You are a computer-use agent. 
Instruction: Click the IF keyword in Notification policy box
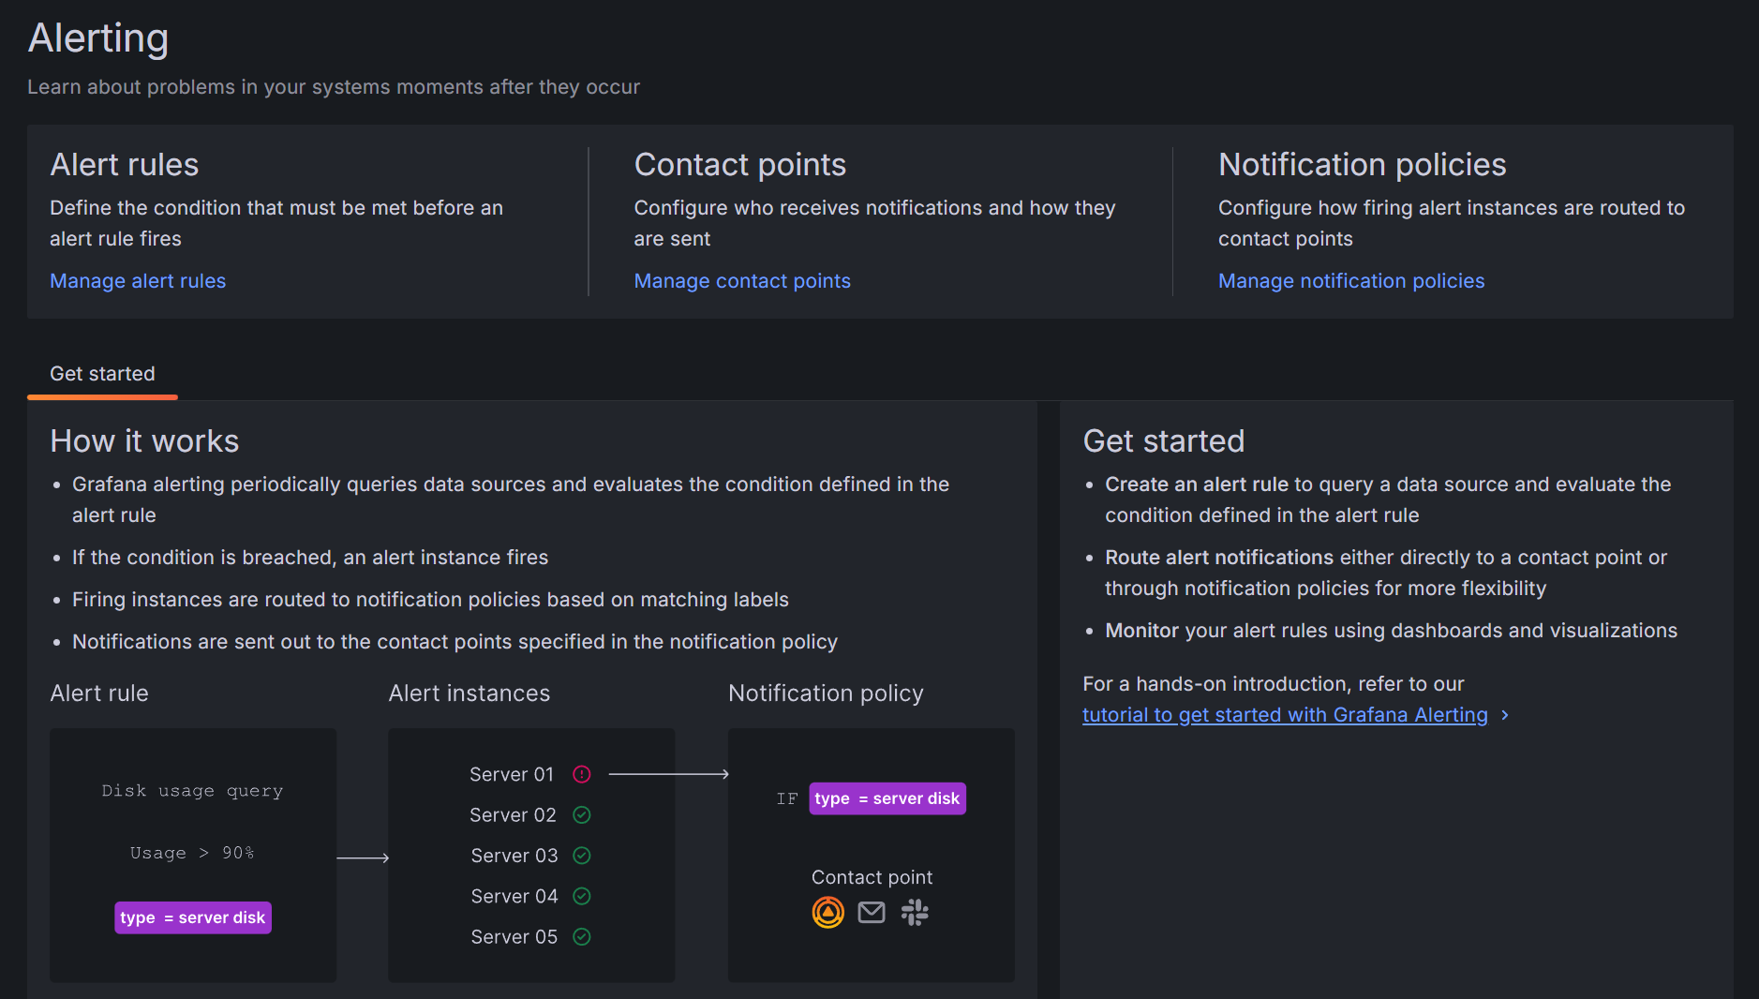[x=787, y=798]
